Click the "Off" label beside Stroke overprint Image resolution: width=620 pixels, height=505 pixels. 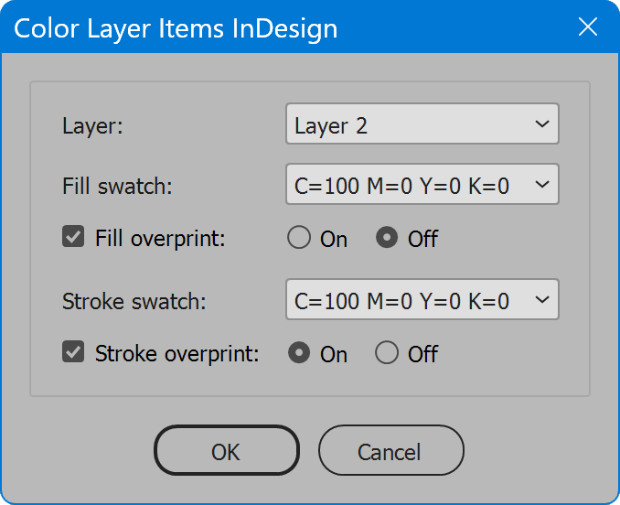point(422,354)
